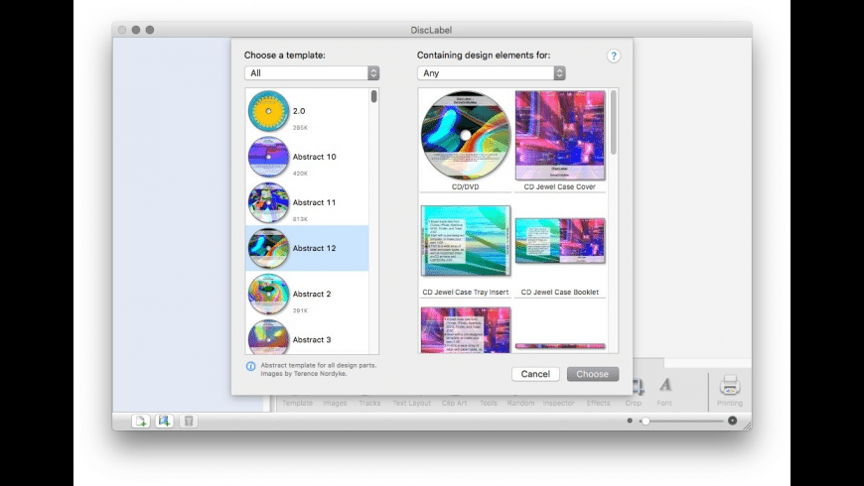864x486 pixels.
Task: Click the 'CD Jewel Case Cover' caption
Action: 560,186
